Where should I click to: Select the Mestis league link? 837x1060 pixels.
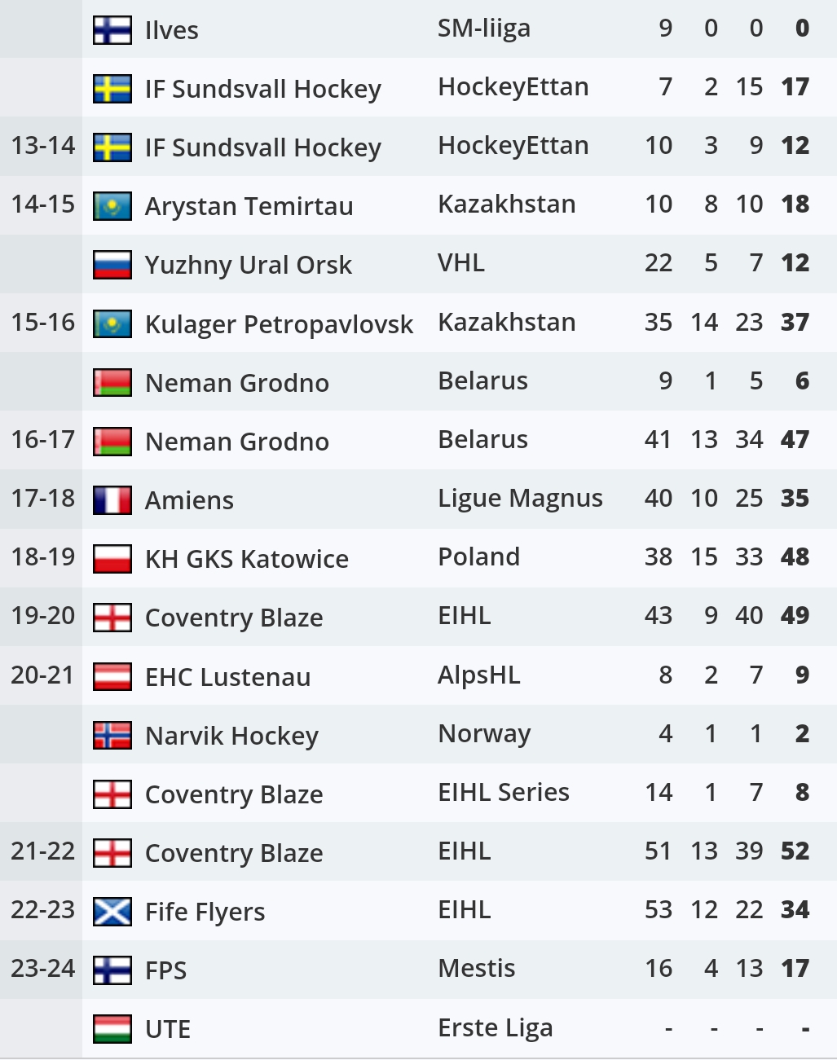pyautogui.click(x=476, y=969)
